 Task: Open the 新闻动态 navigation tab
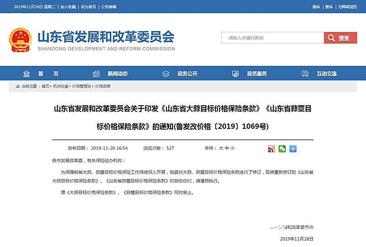(x=118, y=74)
